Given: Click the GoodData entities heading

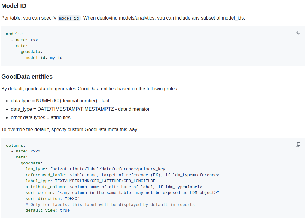Looking at the screenshot, I should click(x=27, y=77).
